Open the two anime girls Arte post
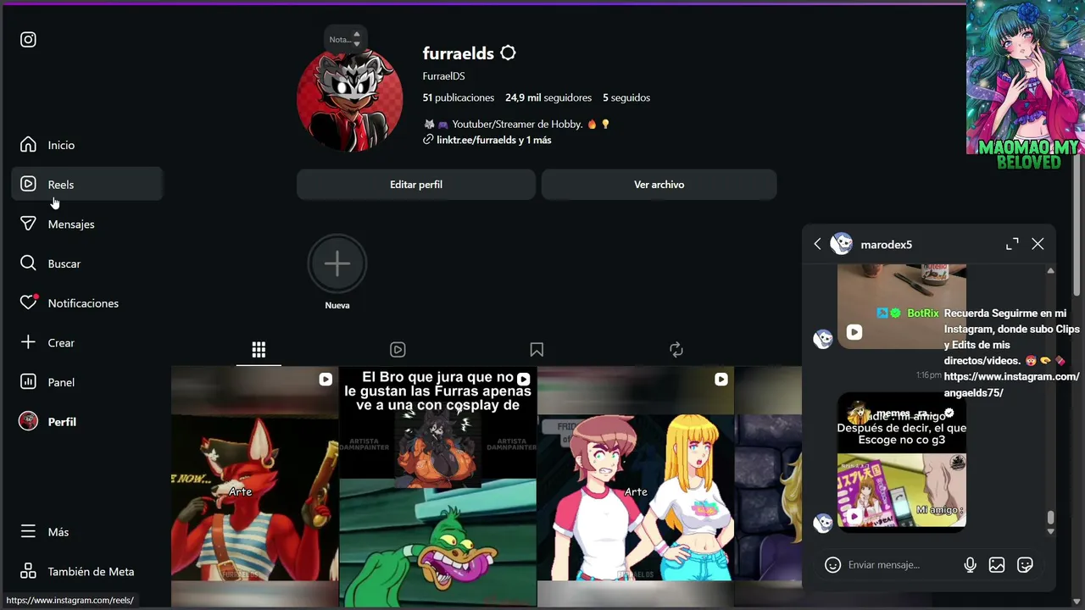 coord(635,487)
